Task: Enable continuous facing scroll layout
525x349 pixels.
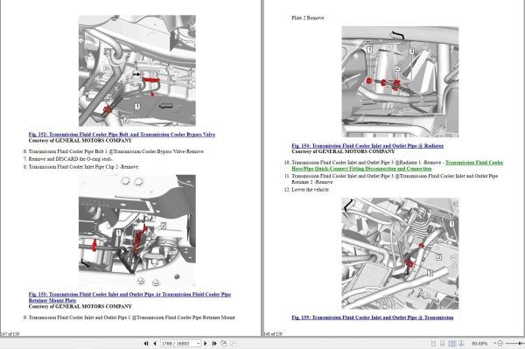Action: 461,343
